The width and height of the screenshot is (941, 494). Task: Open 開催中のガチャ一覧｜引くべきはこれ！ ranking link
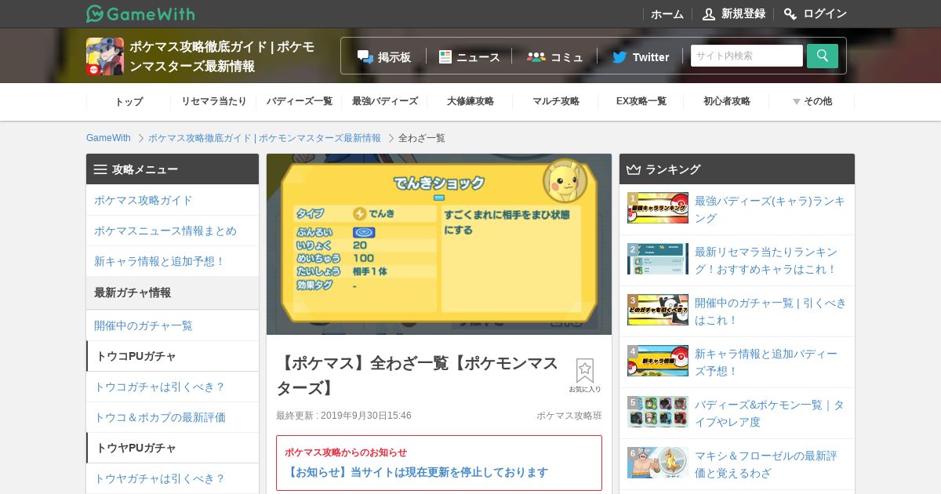coord(771,311)
